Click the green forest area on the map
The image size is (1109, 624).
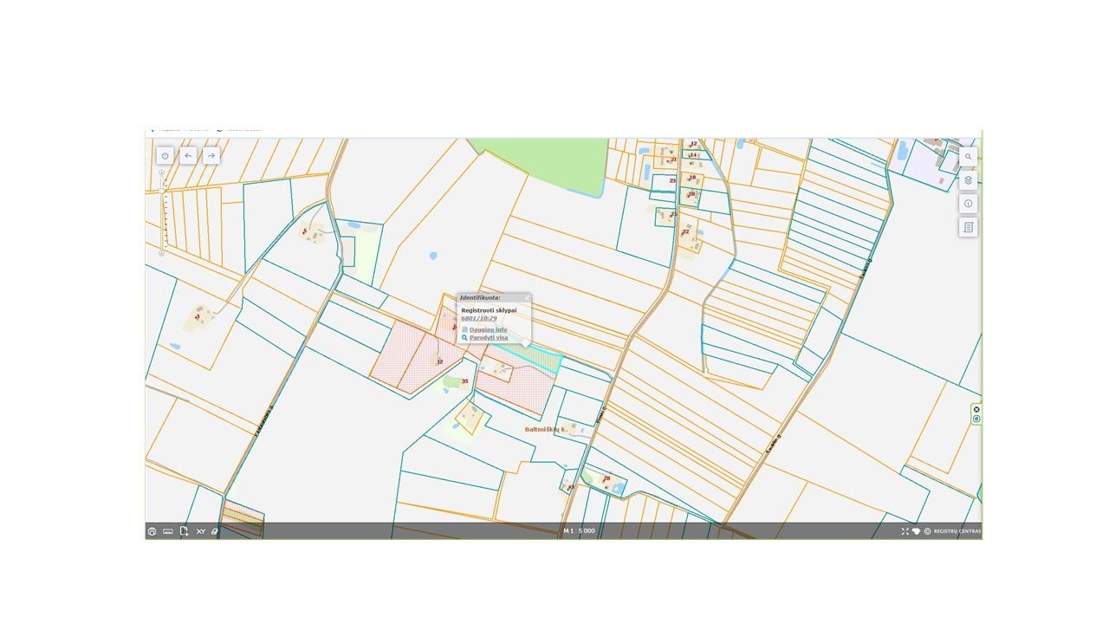554,160
